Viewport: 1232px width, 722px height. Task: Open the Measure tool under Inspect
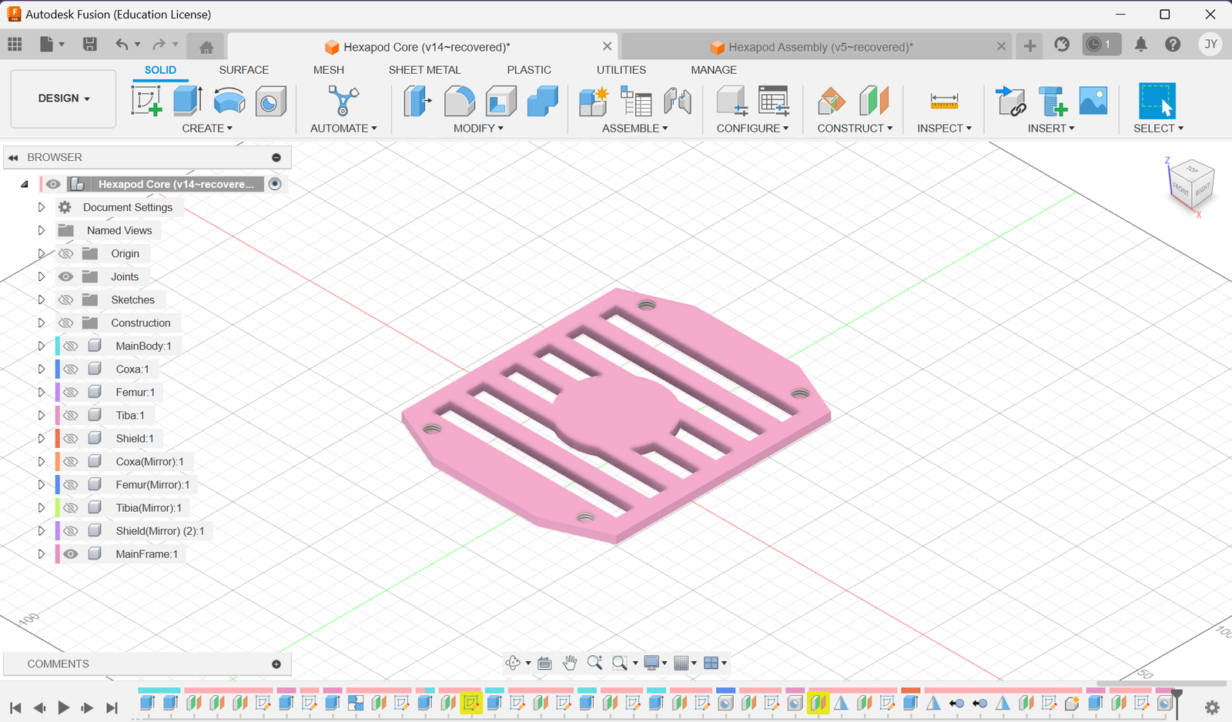pos(942,101)
